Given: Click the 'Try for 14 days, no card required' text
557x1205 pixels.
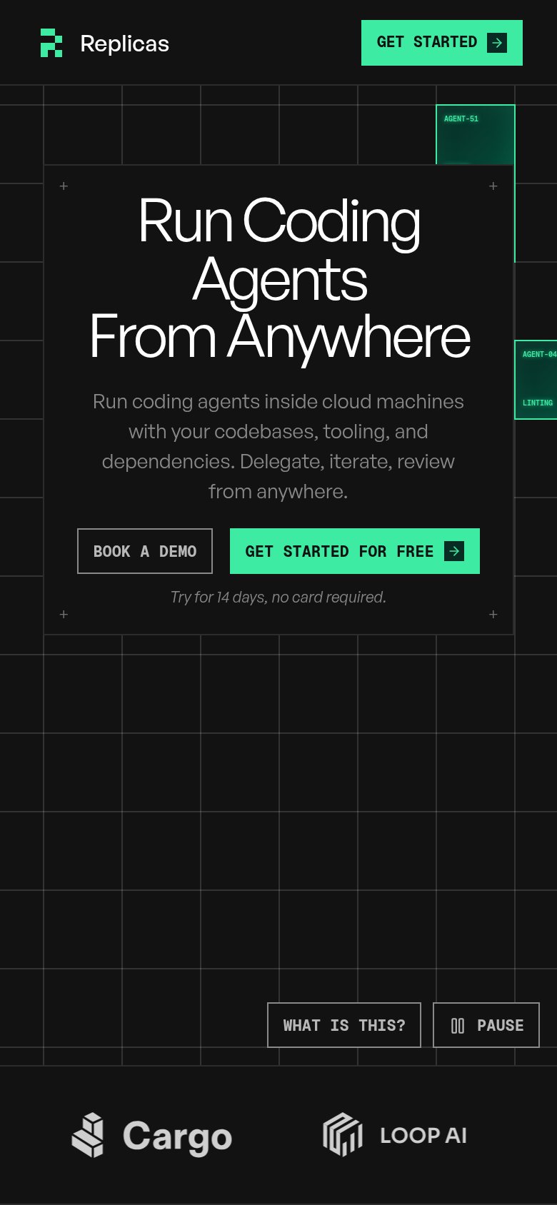Looking at the screenshot, I should click(x=278, y=597).
